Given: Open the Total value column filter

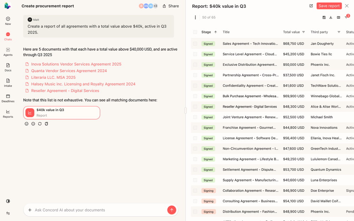Looking at the screenshot, I should tap(304, 32).
